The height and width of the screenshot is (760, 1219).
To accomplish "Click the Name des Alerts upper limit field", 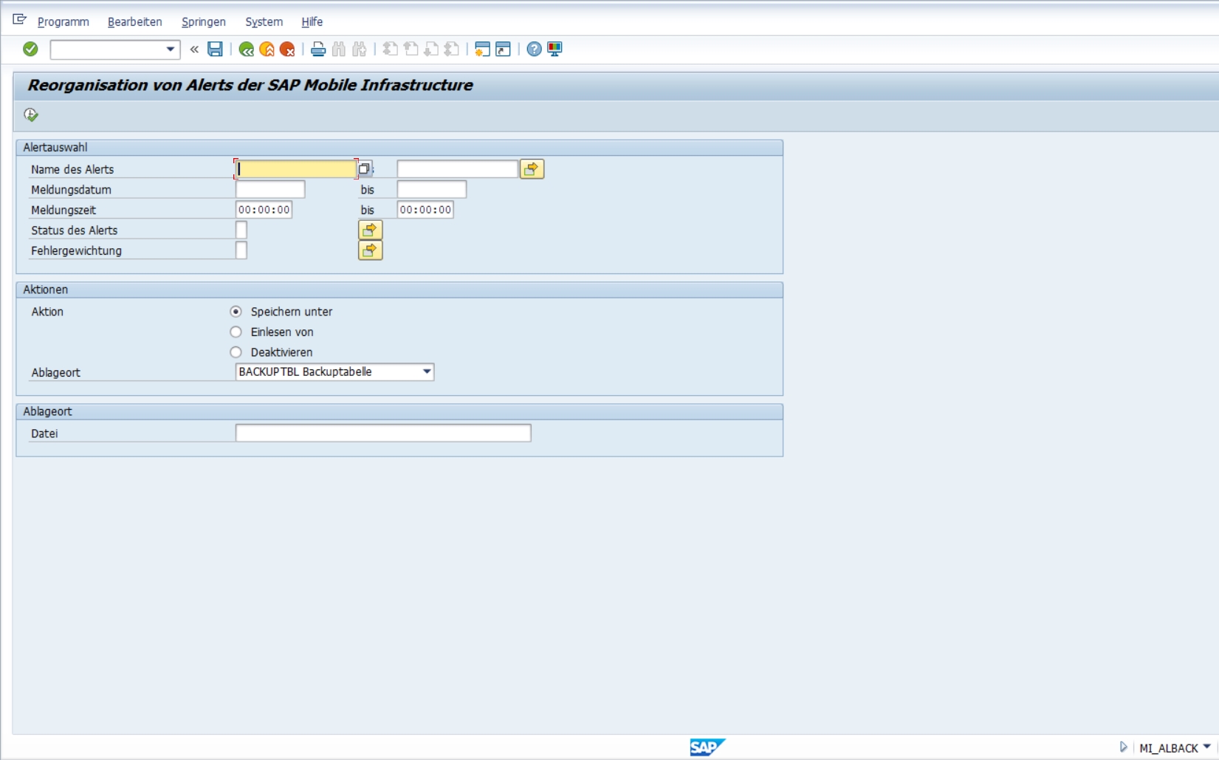I will tap(457, 169).
